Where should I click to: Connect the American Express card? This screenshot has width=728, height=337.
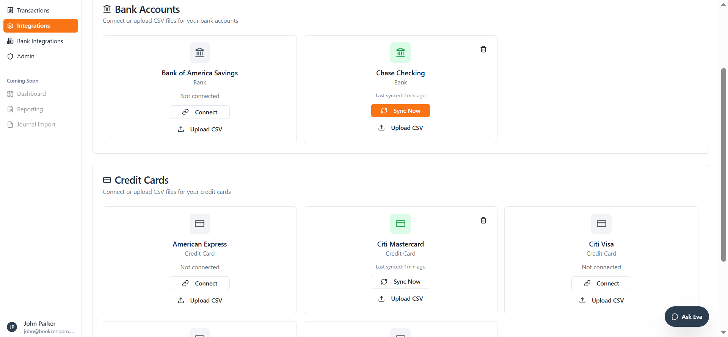point(200,283)
